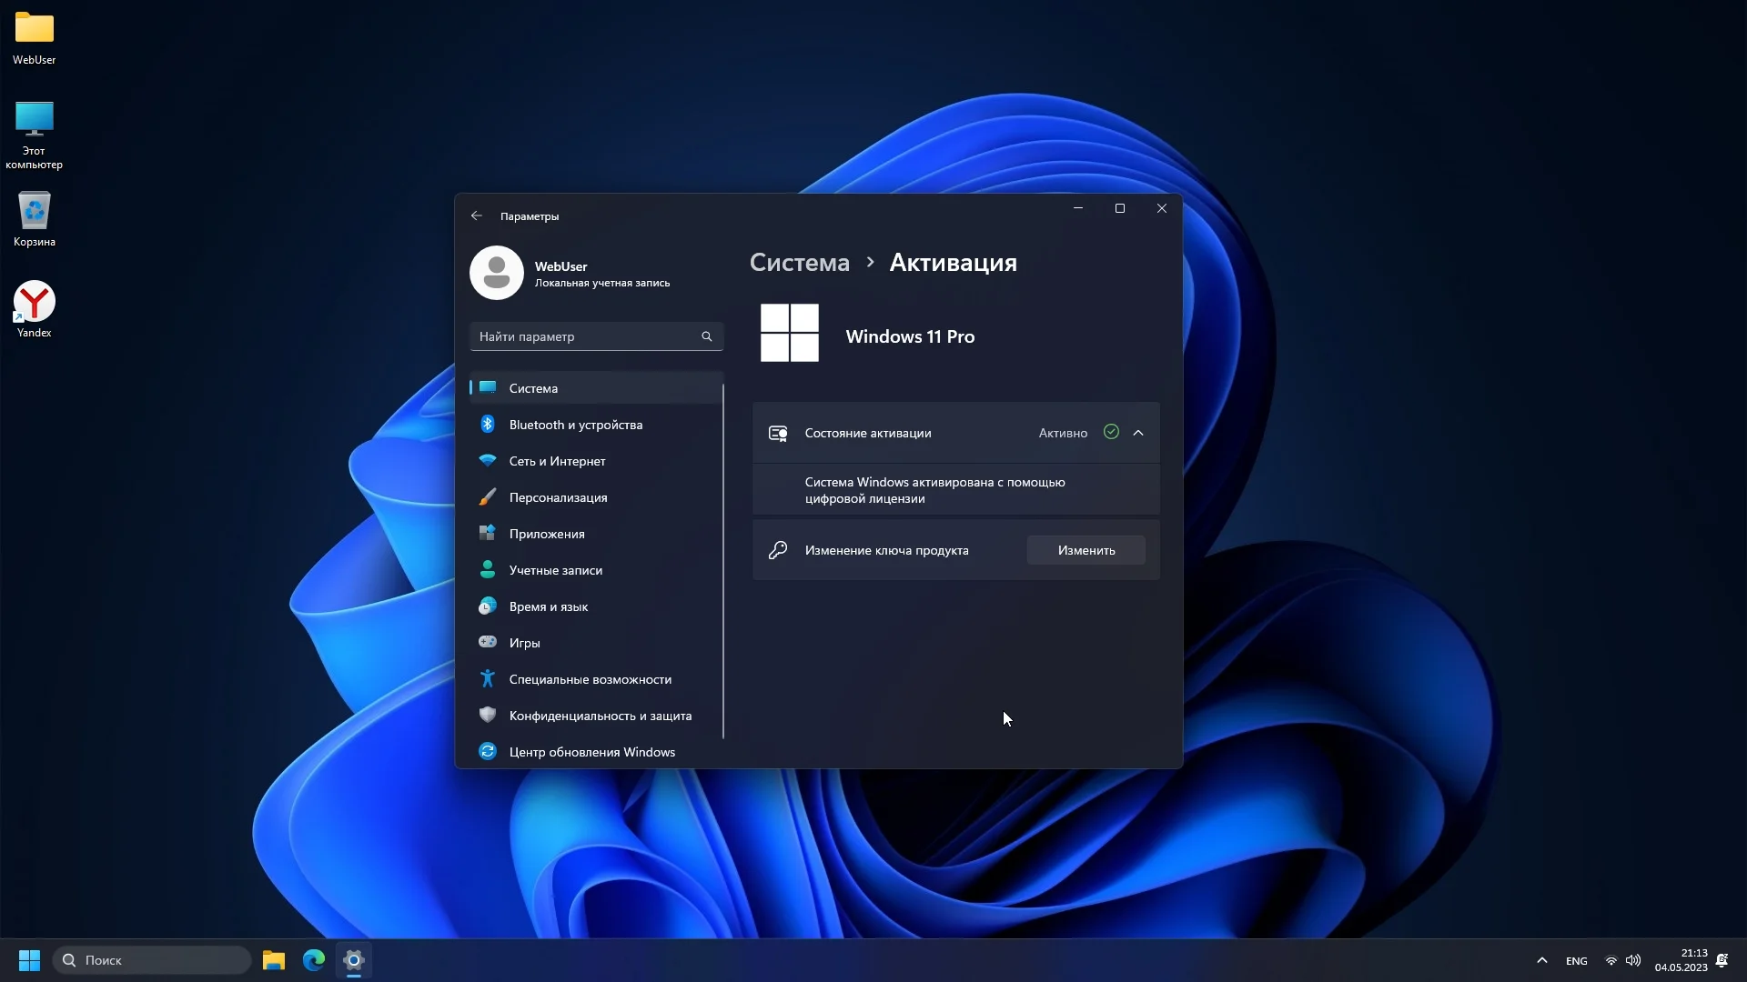Open Bluetooth и устройства settings

click(x=575, y=425)
